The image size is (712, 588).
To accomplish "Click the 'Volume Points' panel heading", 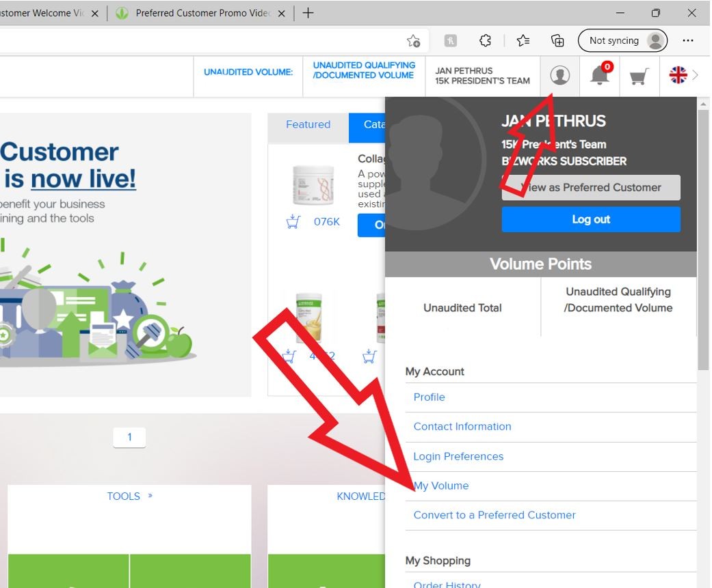I will pyautogui.click(x=540, y=264).
